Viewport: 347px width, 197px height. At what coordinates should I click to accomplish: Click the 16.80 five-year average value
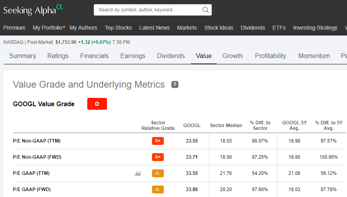[294, 157]
